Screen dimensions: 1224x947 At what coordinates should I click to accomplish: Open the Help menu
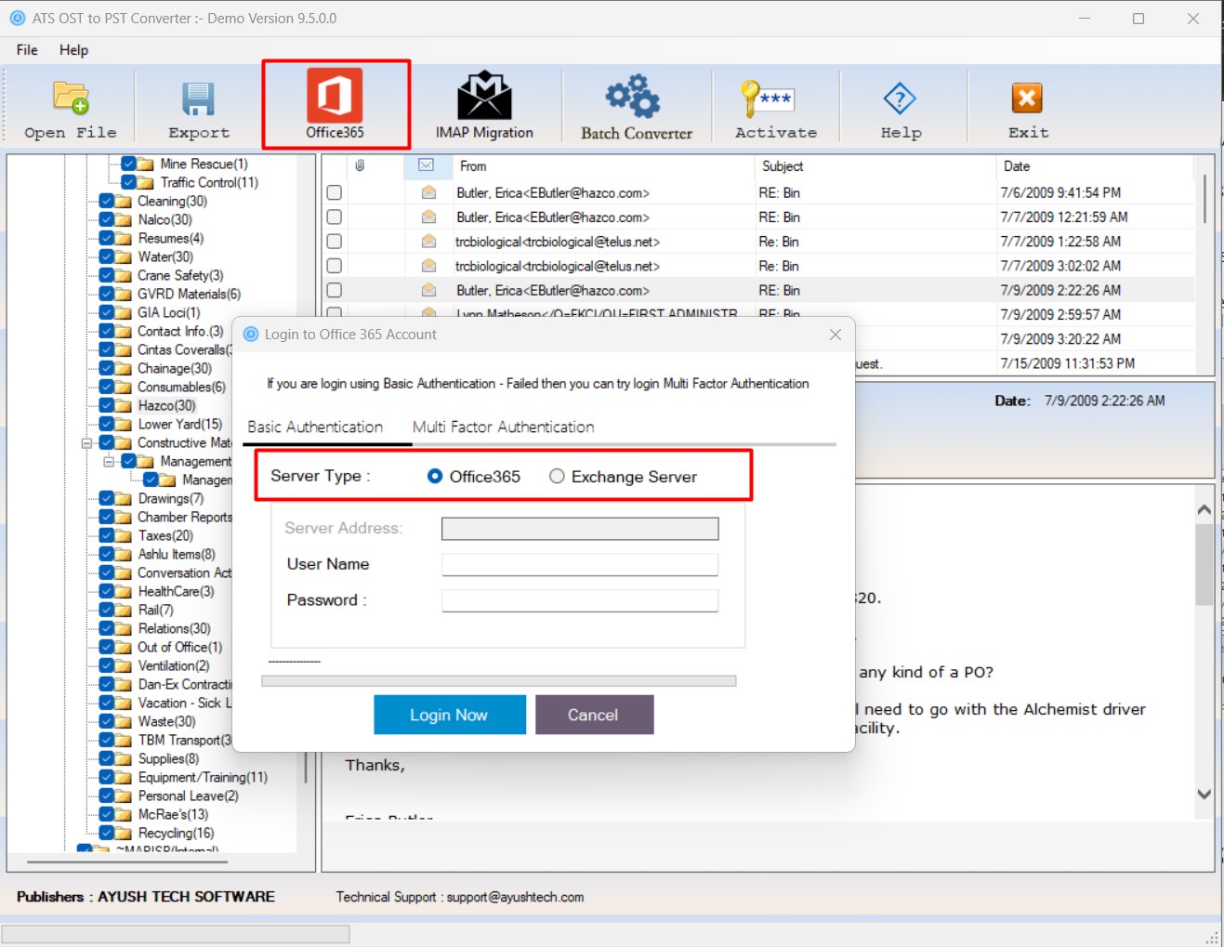73,49
